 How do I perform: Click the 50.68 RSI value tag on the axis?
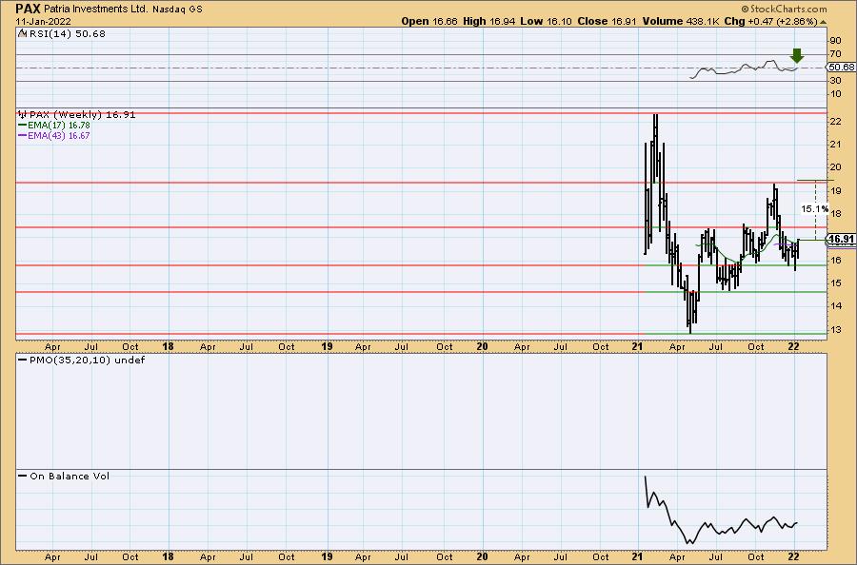click(841, 68)
